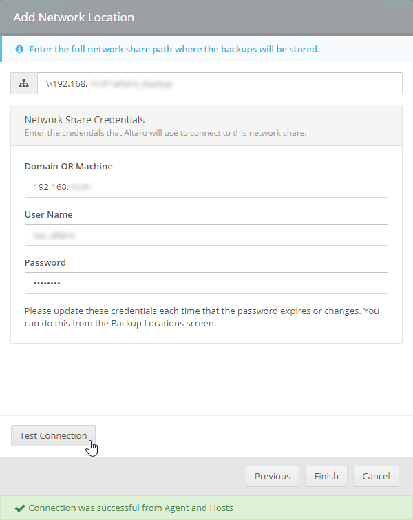Click the blue info icon in banner
Viewport: 413px width, 520px height.
(19, 50)
